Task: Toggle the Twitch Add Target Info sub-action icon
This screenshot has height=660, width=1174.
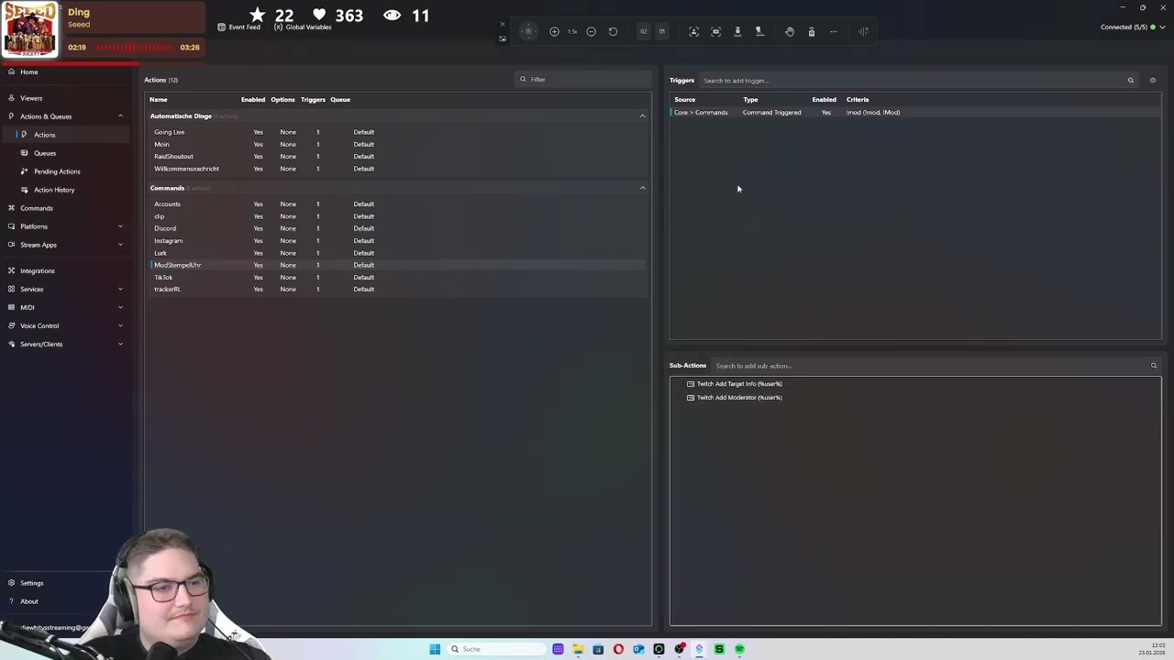Action: pos(691,384)
